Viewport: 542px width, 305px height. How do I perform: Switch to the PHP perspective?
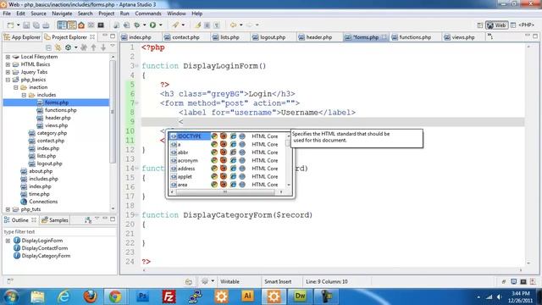523,25
